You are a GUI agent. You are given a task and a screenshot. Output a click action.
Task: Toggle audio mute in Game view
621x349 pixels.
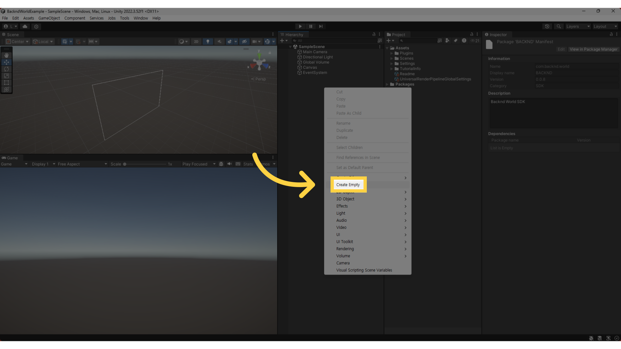(x=229, y=164)
